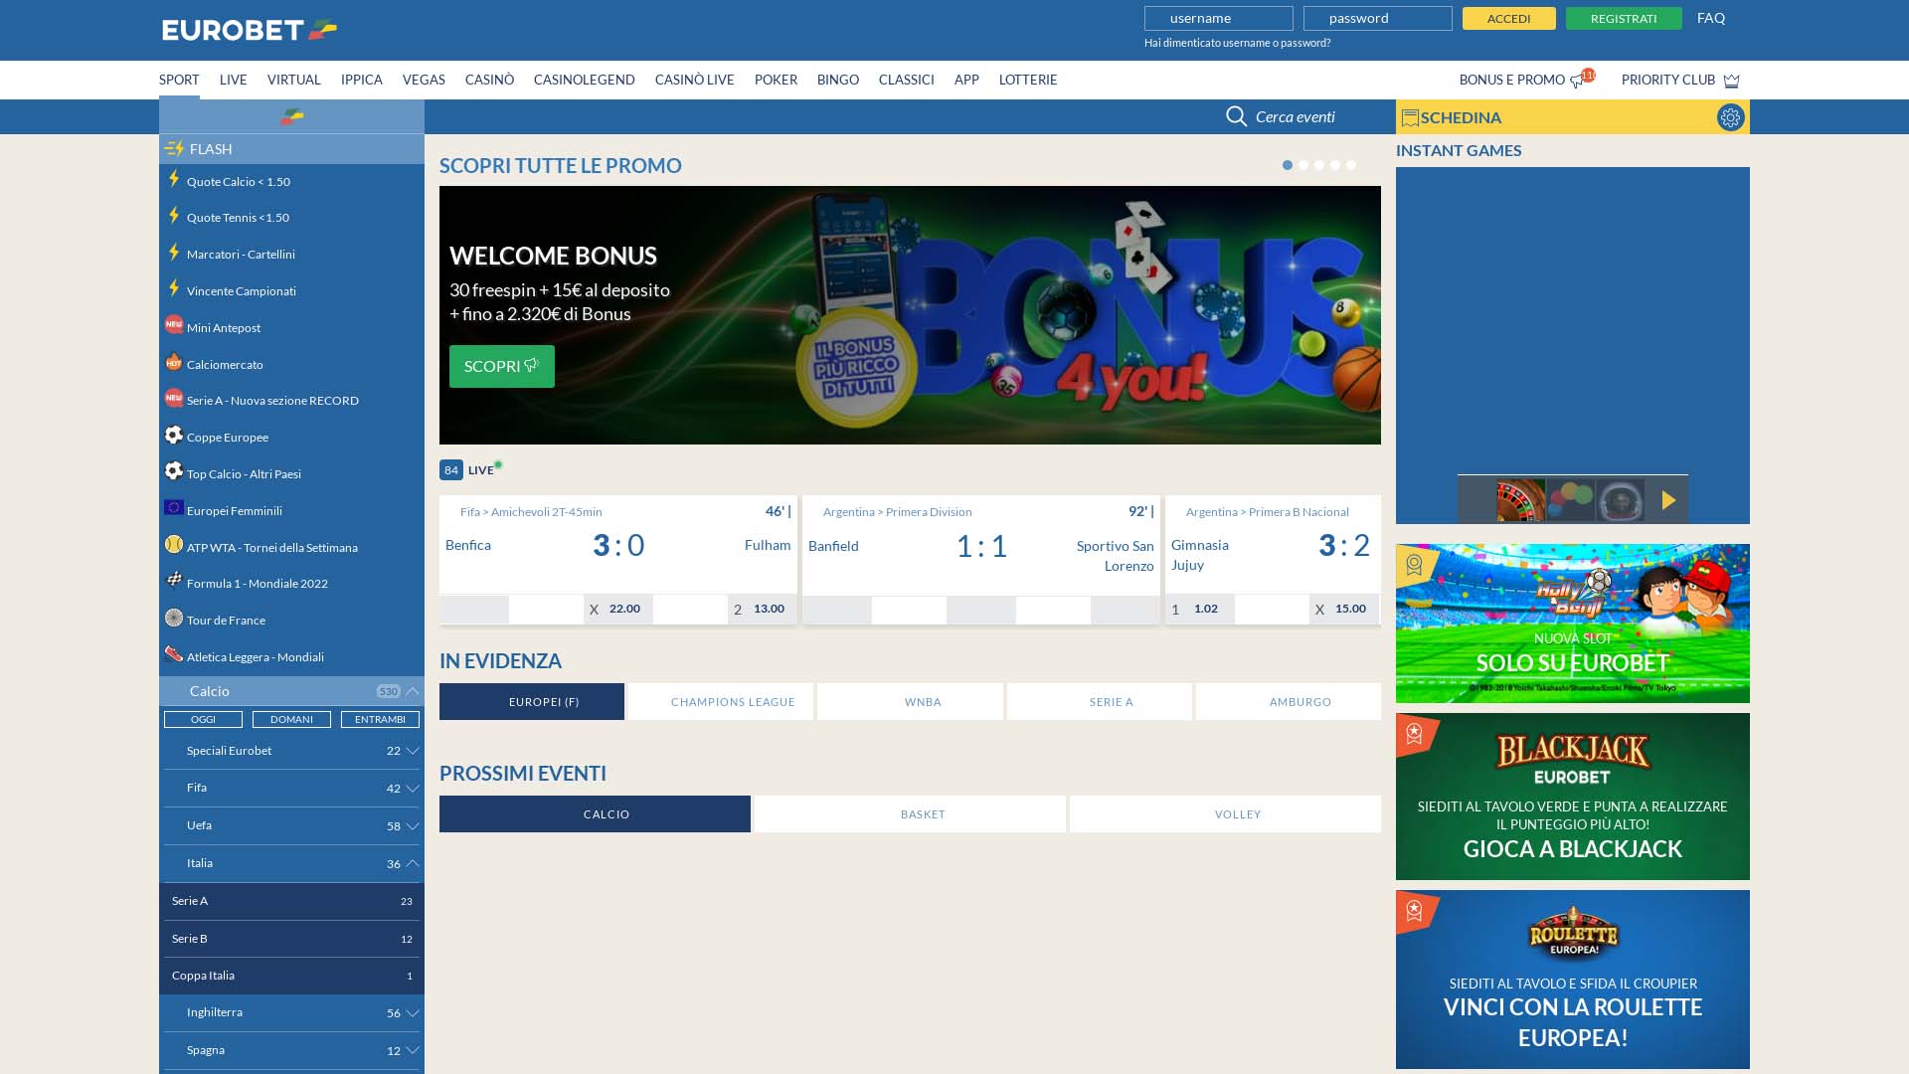Open Schedina settings gear icon
Image resolution: width=1909 pixels, height=1074 pixels.
click(x=1730, y=117)
